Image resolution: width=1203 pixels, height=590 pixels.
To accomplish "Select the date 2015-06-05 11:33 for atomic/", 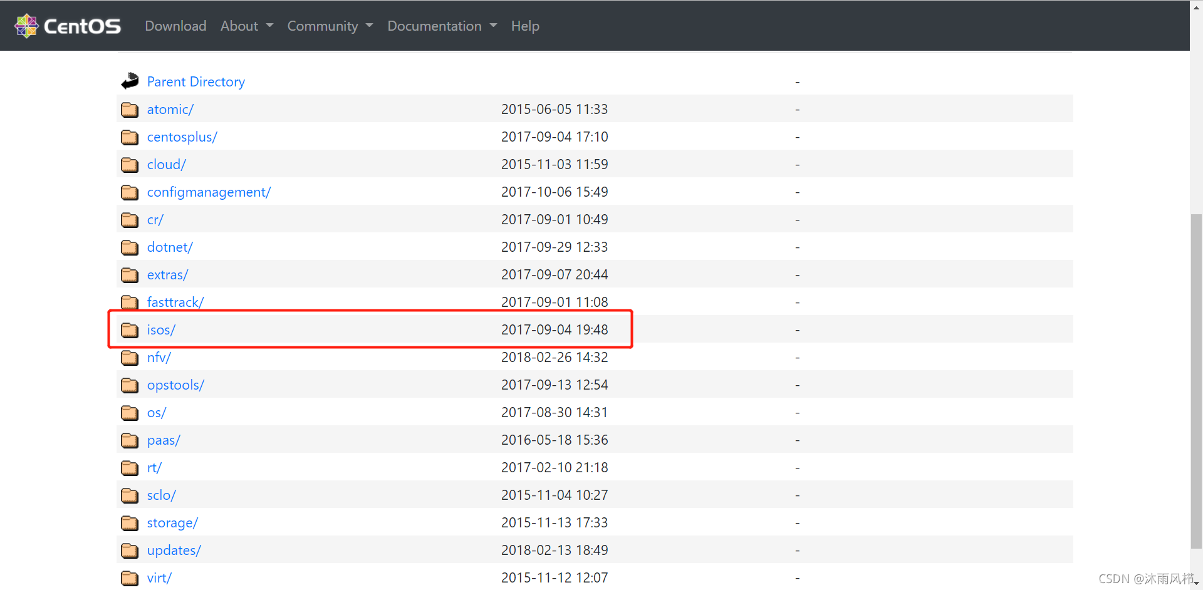I will tap(555, 110).
